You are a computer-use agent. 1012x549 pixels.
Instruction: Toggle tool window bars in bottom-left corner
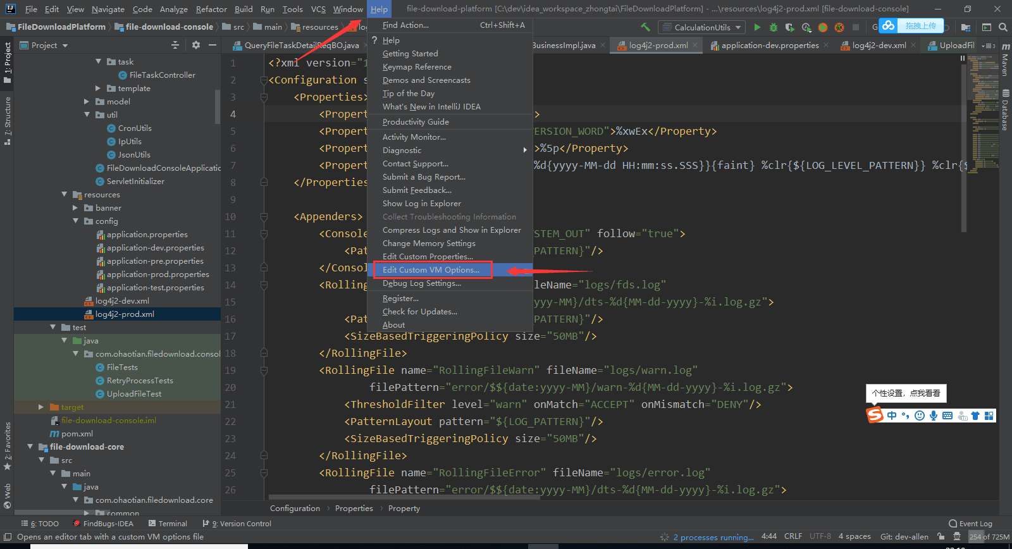(x=8, y=537)
